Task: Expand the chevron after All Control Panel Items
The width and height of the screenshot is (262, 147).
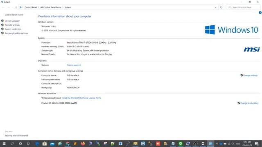Action: point(63,7)
